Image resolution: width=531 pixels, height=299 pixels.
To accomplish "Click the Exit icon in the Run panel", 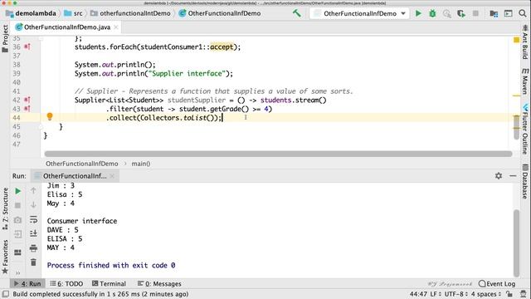I will (x=18, y=234).
